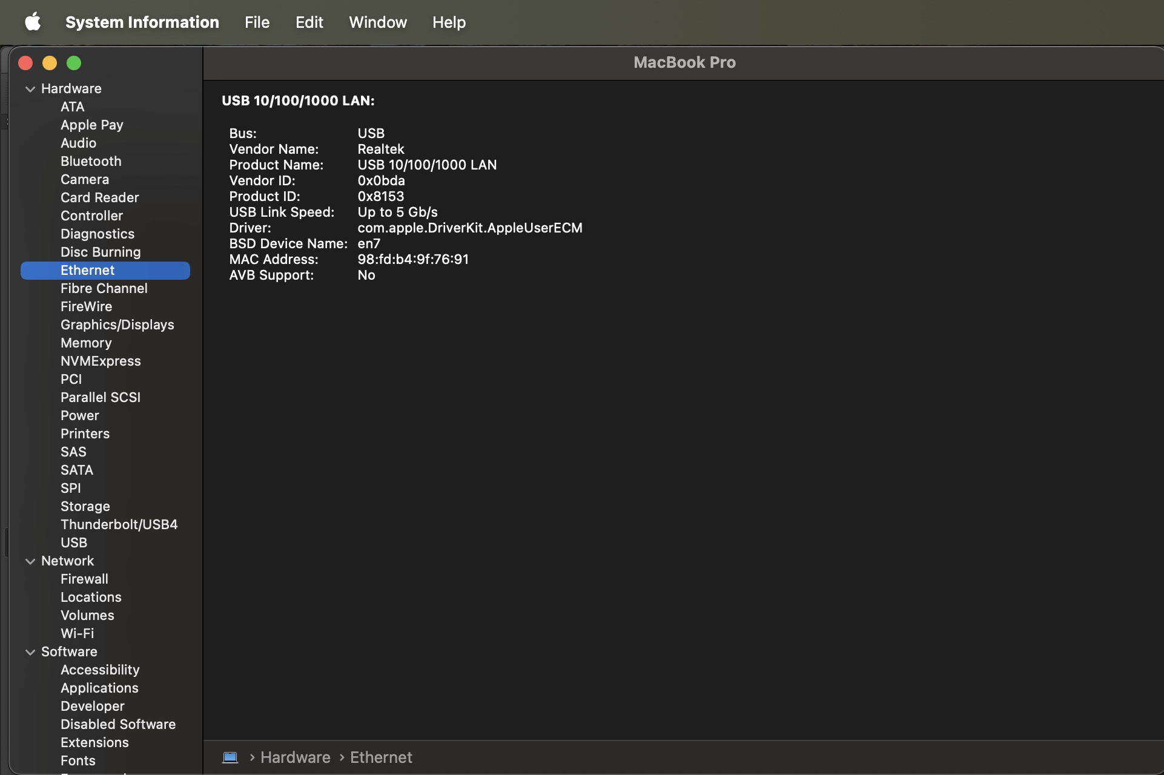Click Ethernet in the bottom path bar
Viewport: 1164px width, 775px height.
point(381,757)
